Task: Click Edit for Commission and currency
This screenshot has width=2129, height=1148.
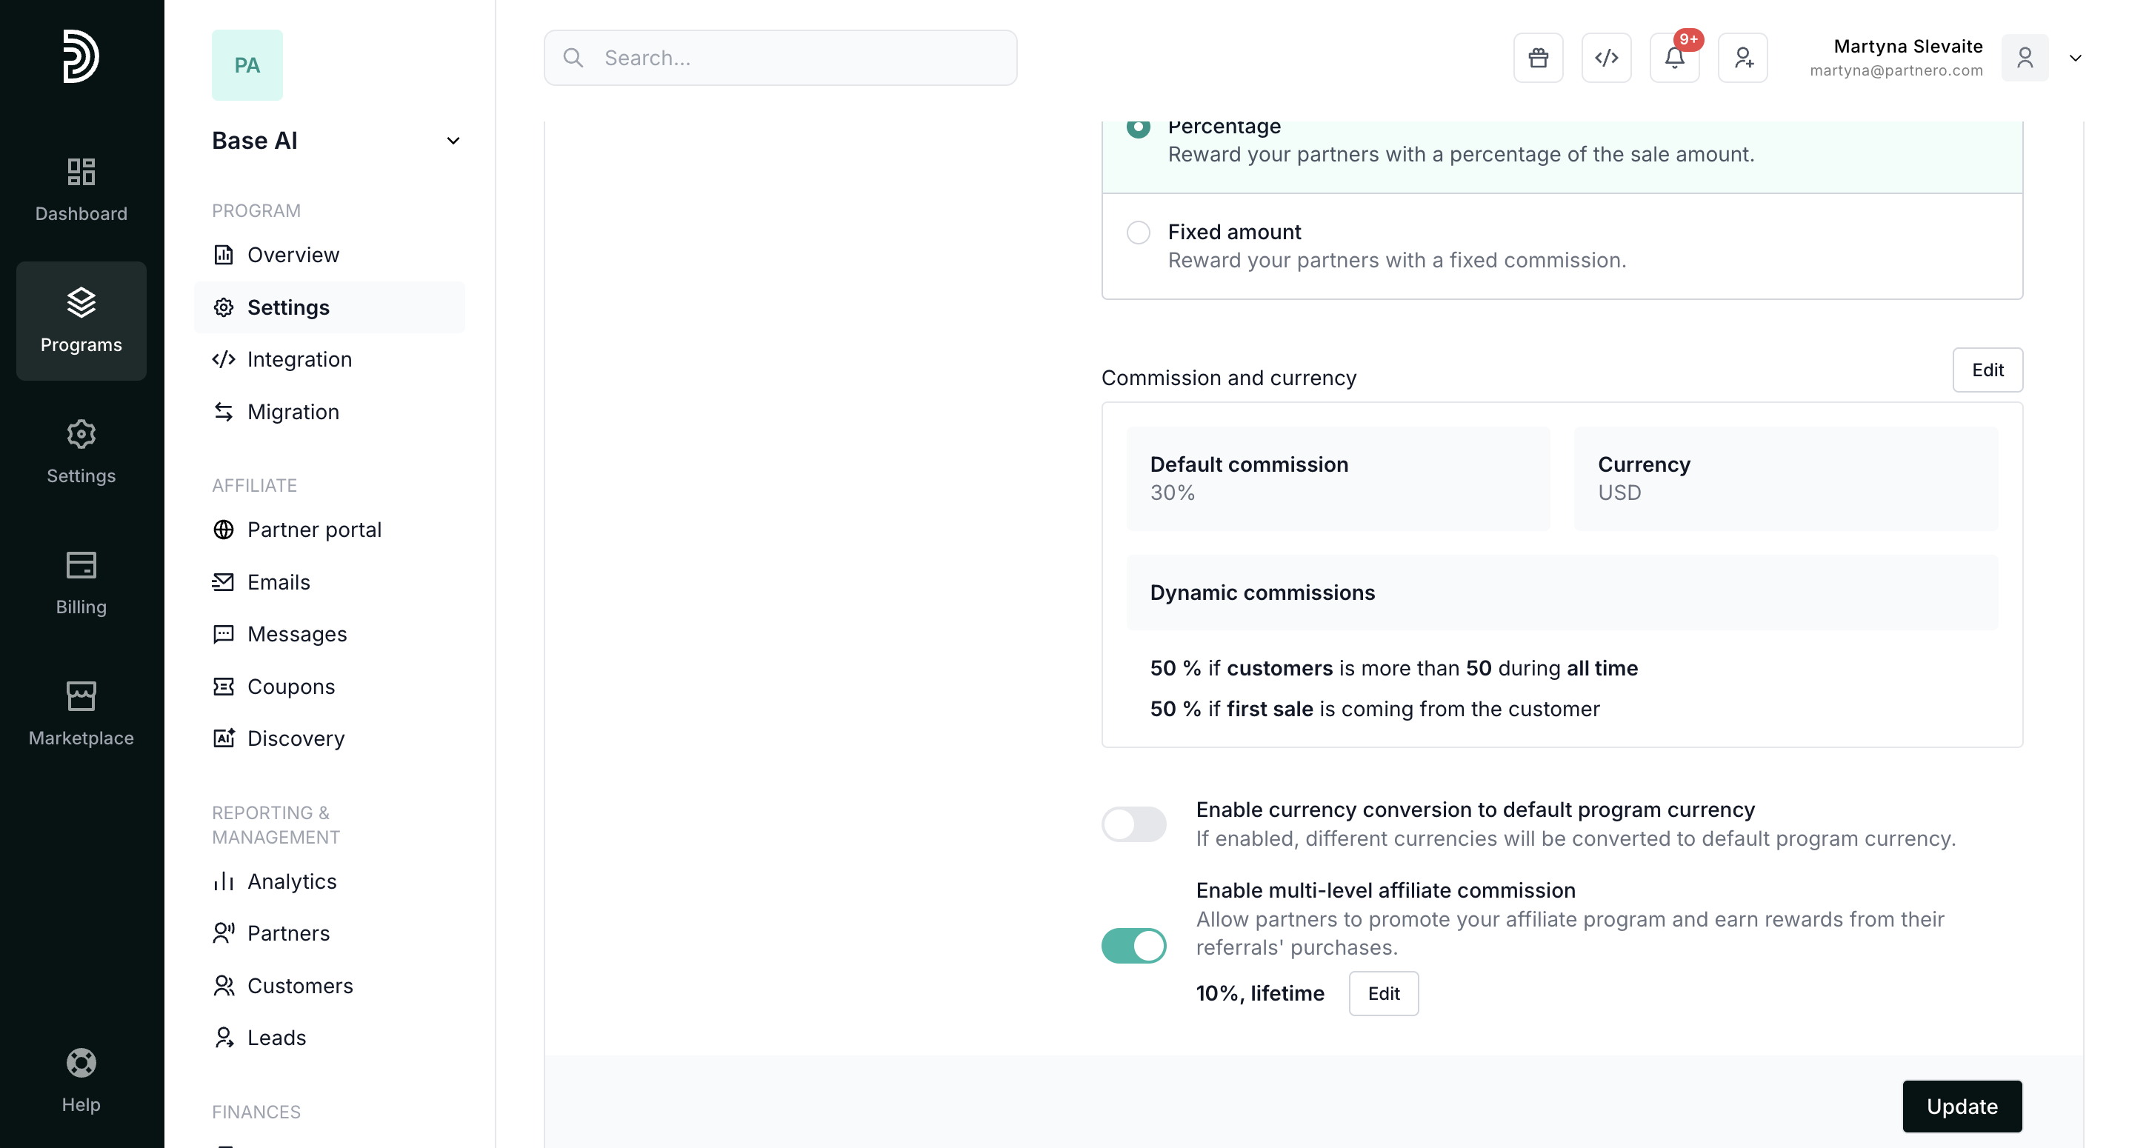Action: [x=1987, y=370]
